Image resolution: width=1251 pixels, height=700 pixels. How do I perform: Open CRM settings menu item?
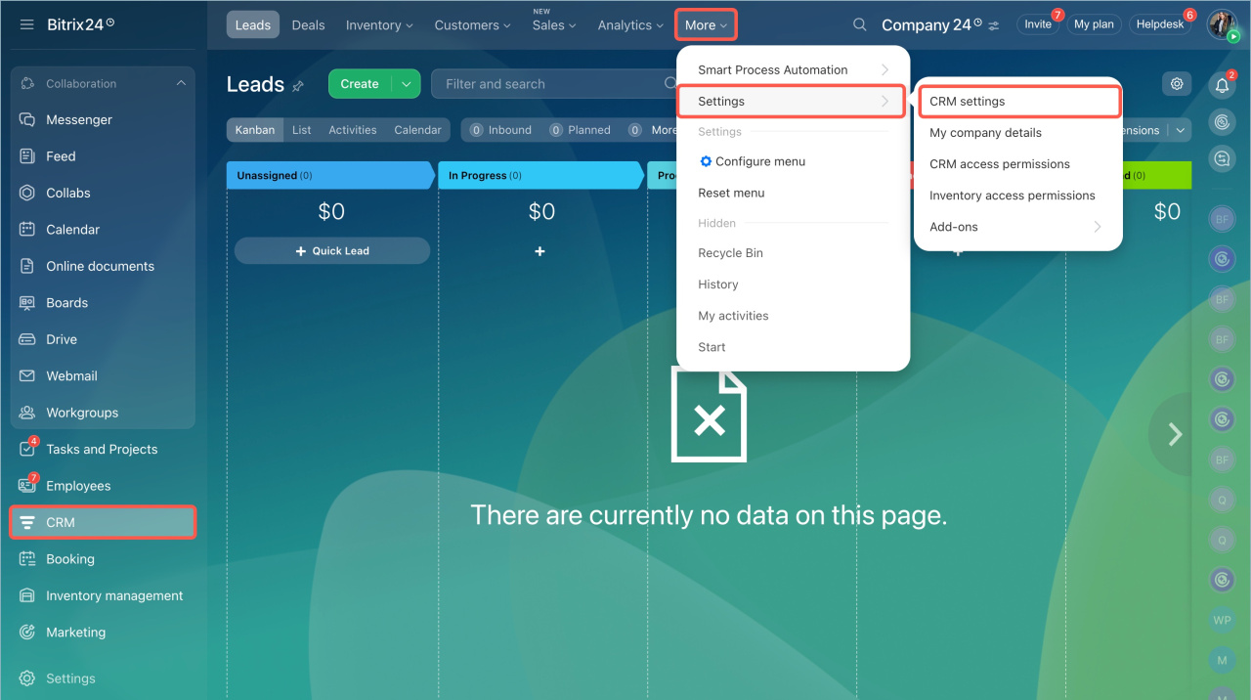coord(1018,102)
